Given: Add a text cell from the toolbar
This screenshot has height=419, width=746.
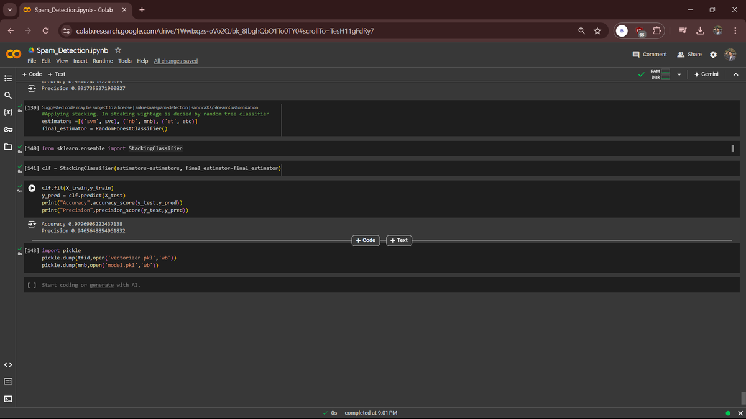Looking at the screenshot, I should pyautogui.click(x=57, y=74).
